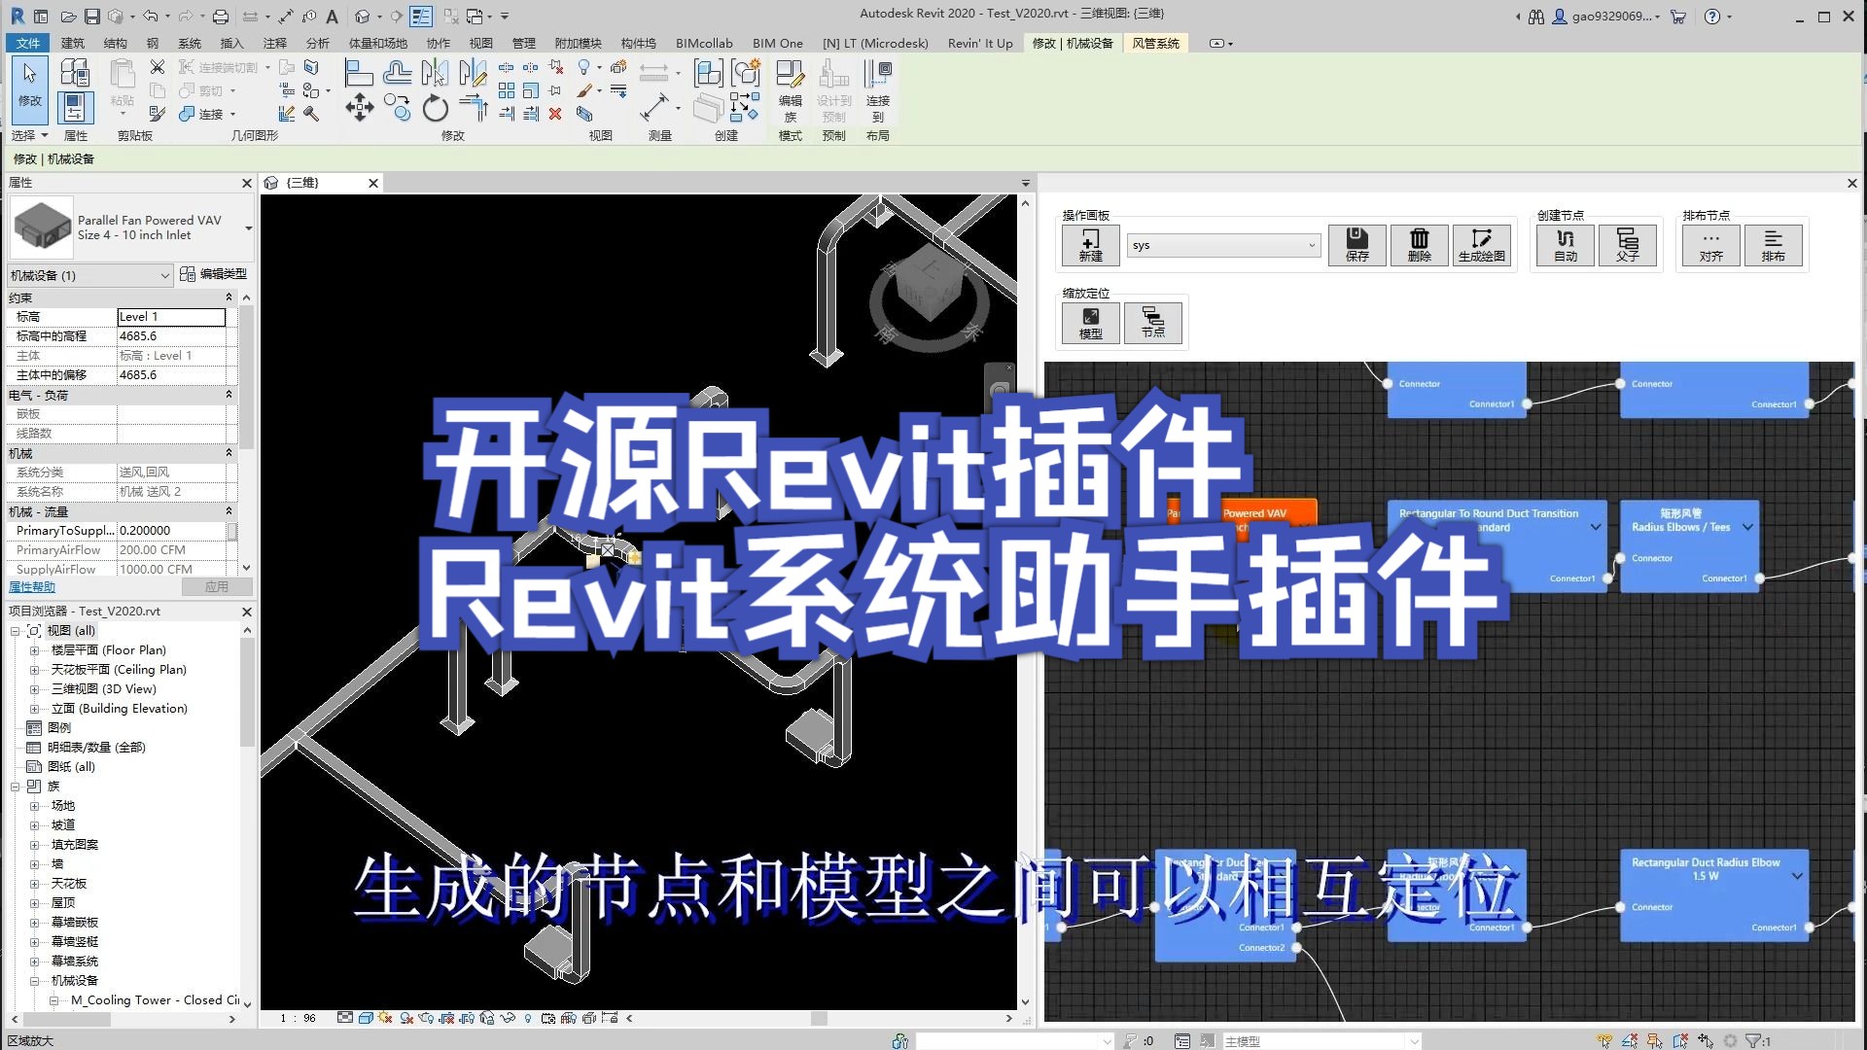Expand the 楼层平面 (Floor Plan) tree node

[34, 650]
